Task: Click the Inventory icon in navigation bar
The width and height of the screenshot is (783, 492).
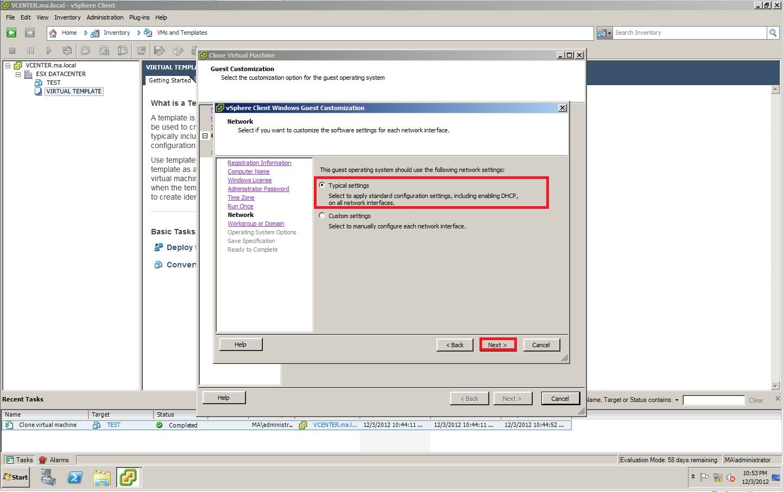Action: (x=95, y=33)
